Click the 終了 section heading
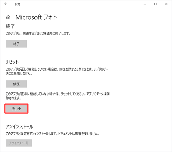This screenshot has width=172, height=152. coord(10,27)
